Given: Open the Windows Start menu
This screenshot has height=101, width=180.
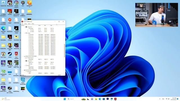Looking at the screenshot, I should coord(65,99).
